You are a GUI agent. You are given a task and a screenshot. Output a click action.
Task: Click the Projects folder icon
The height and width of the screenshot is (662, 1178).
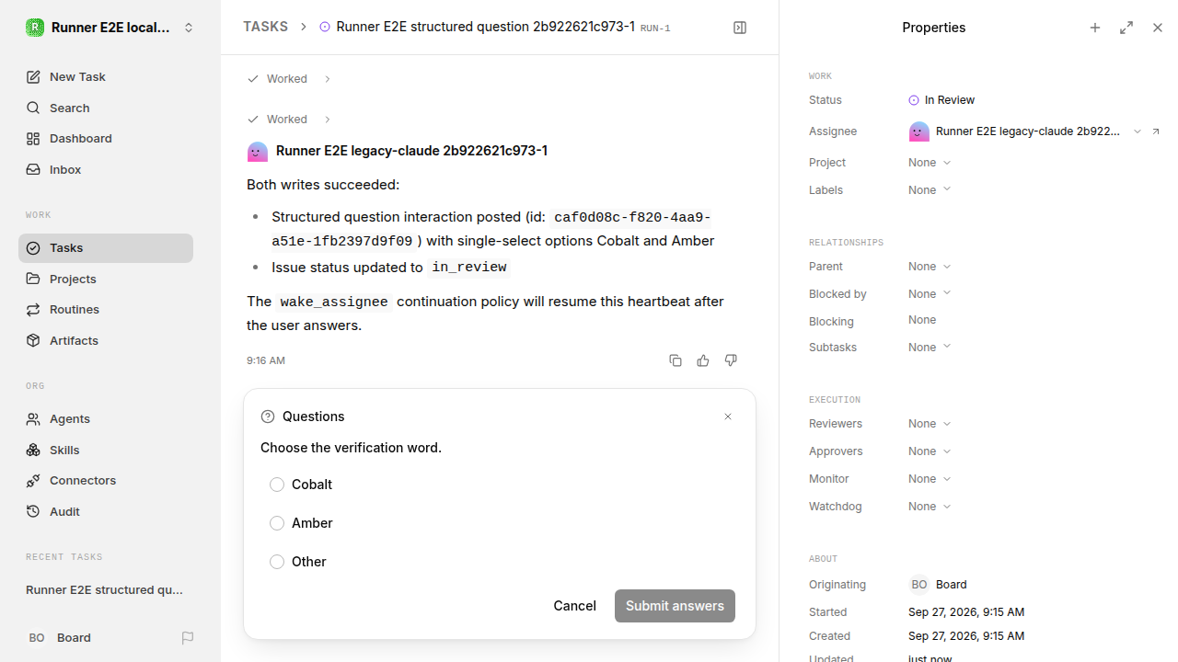[33, 279]
